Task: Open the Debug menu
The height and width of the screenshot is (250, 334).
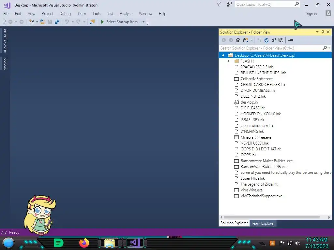Action: (x=65, y=14)
